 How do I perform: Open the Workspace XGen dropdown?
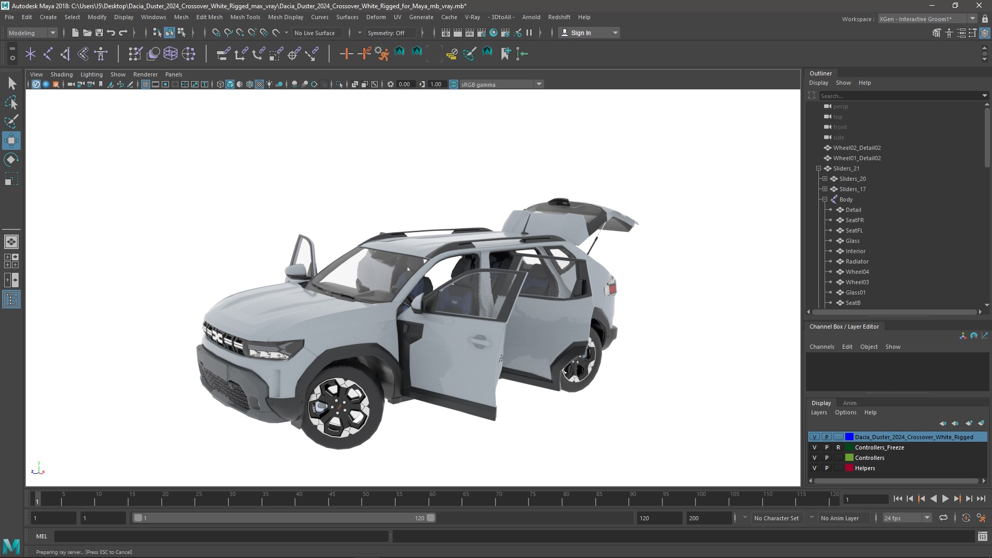[927, 19]
